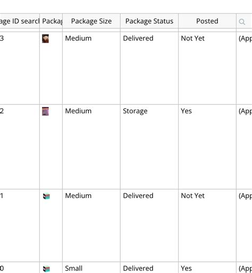Screen dimensions: 252x273
Task: Sort by Package Status column header
Action: click(149, 21)
